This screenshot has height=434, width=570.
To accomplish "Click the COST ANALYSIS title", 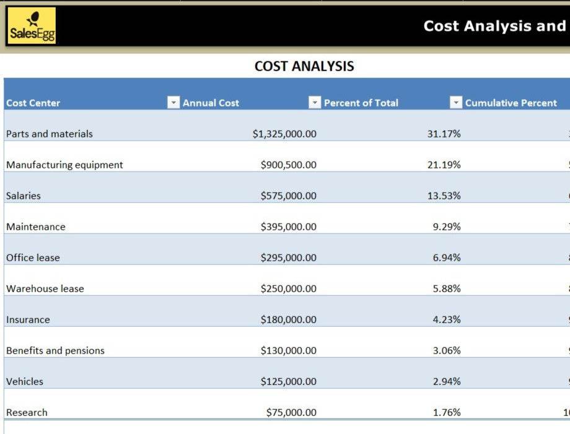I will pos(304,67).
